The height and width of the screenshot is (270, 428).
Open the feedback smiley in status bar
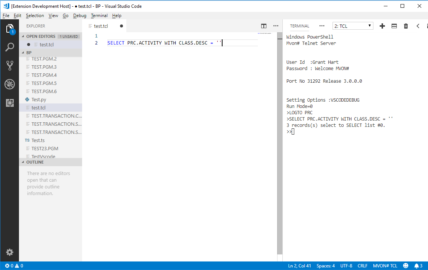tap(406, 266)
